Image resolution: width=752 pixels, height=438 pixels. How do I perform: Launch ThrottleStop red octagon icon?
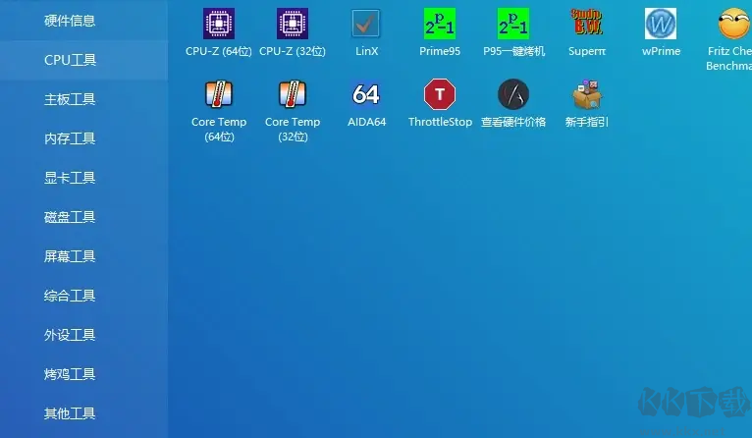tap(440, 94)
